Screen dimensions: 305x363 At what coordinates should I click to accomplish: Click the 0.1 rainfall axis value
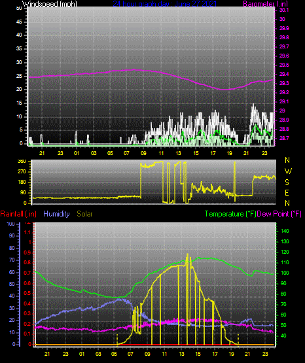coord(27,334)
